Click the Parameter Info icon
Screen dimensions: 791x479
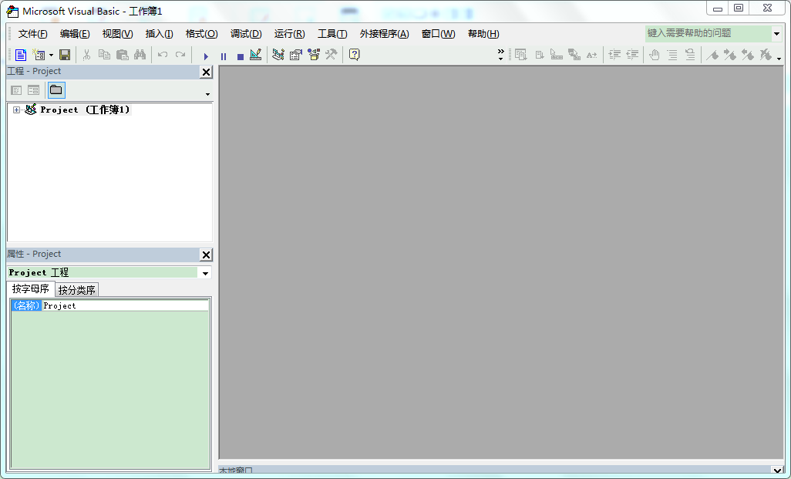click(574, 55)
